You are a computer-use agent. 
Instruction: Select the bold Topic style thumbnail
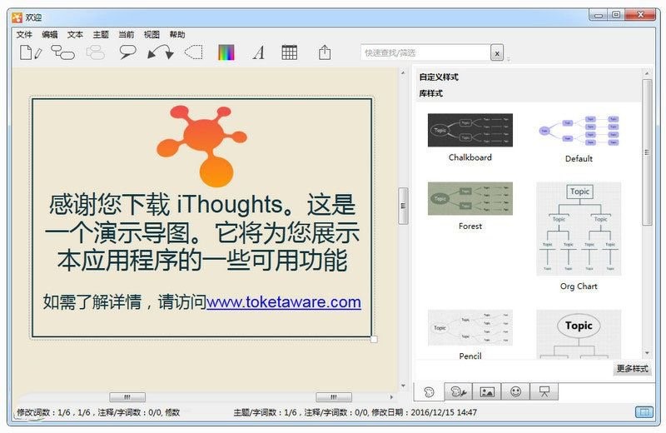point(579,335)
